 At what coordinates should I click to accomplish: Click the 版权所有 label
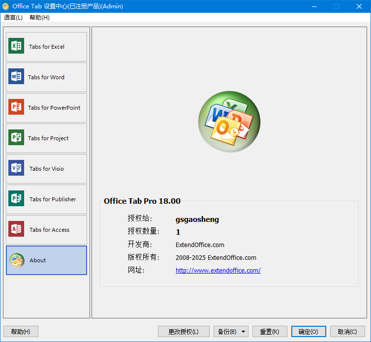(143, 257)
